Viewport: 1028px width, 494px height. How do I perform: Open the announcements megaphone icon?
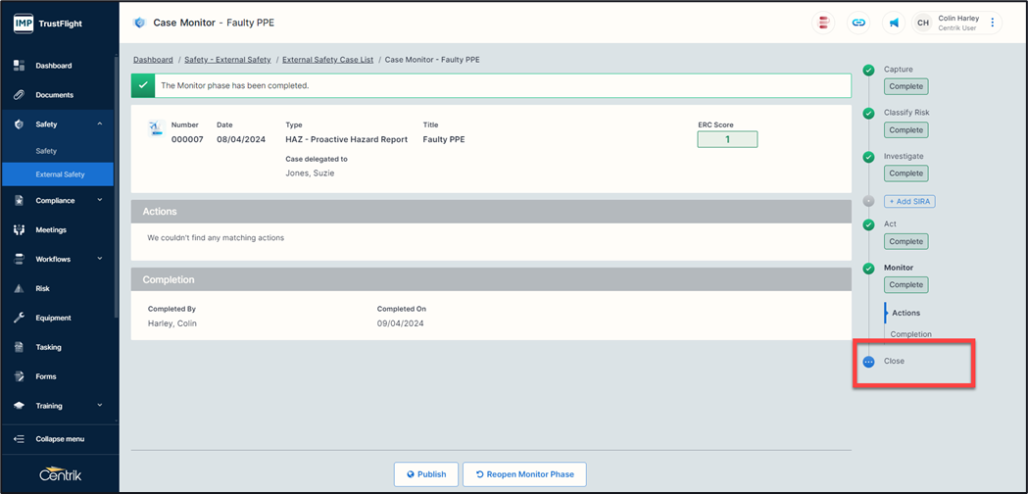(x=894, y=23)
